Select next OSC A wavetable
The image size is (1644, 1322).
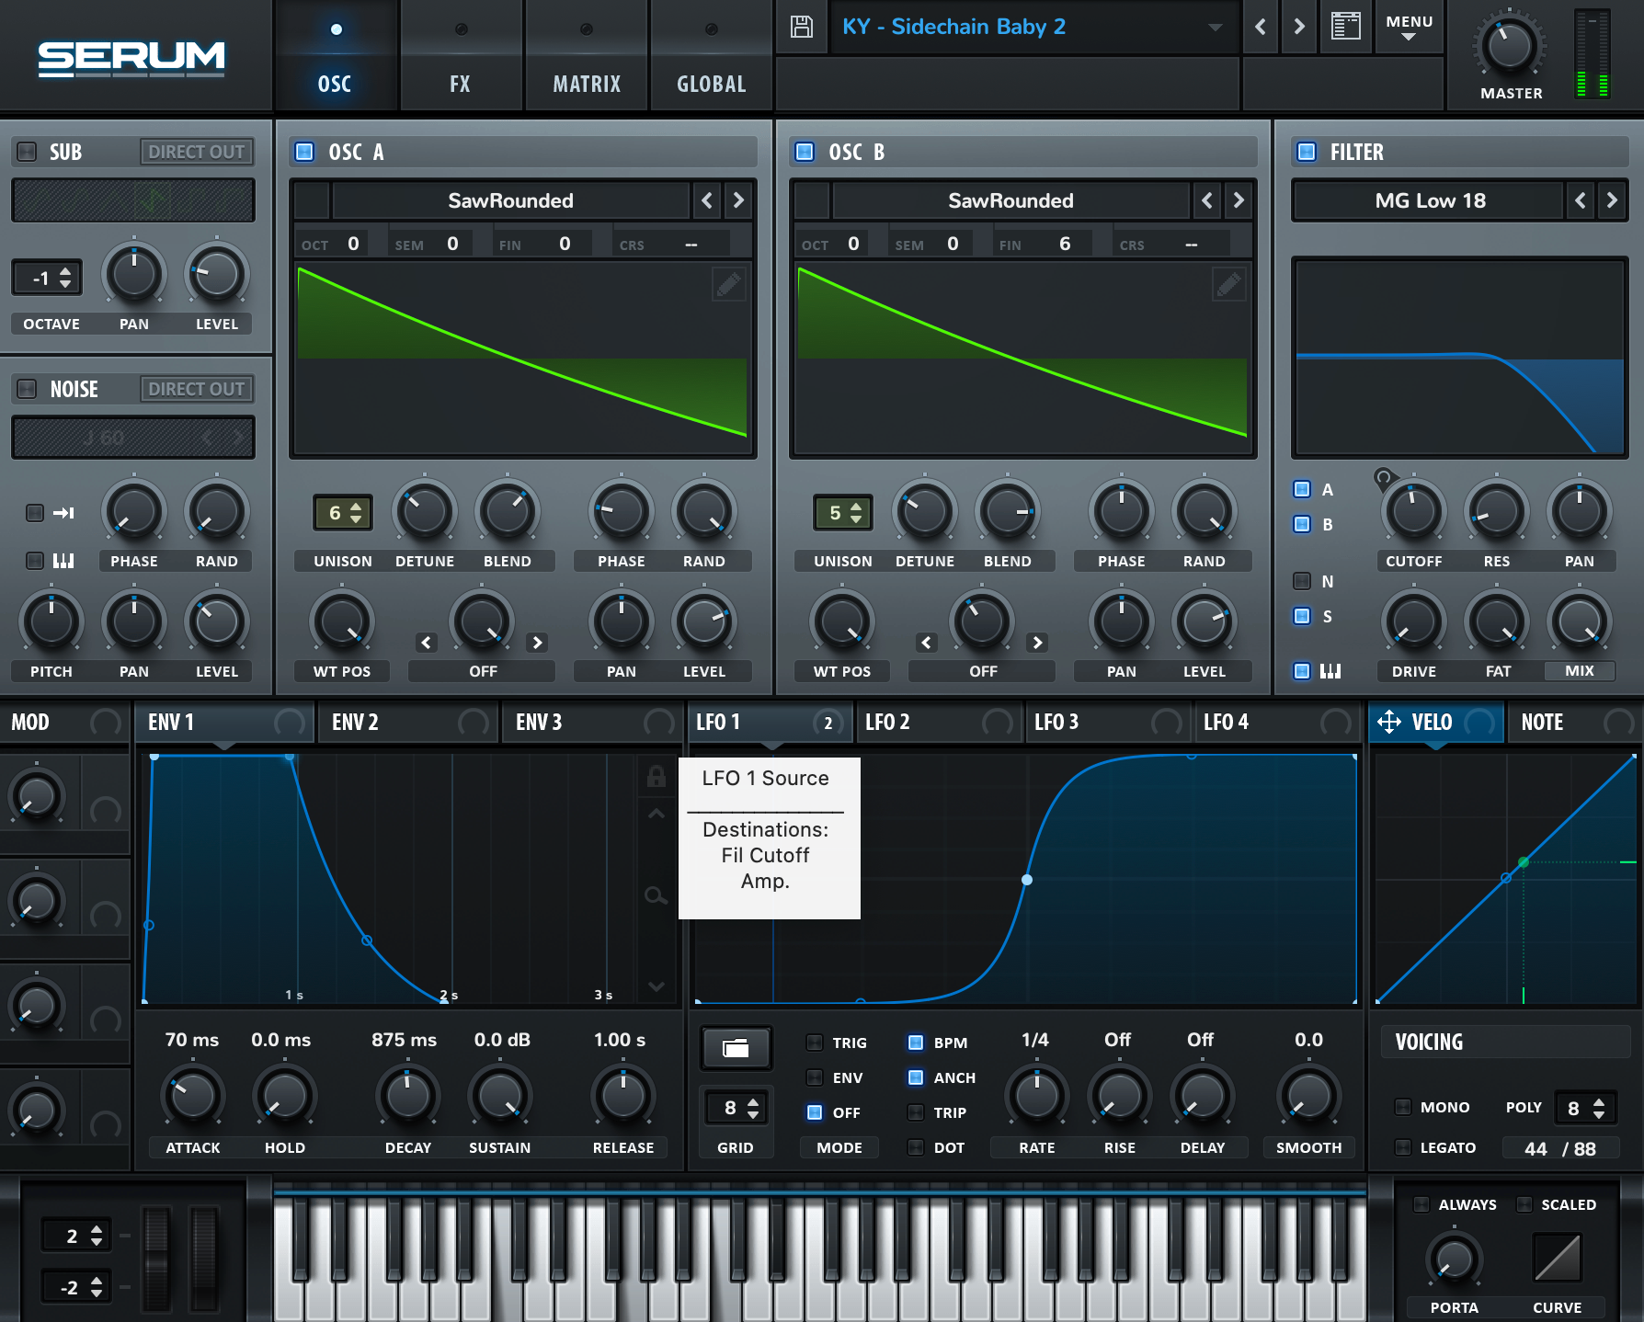click(x=738, y=200)
